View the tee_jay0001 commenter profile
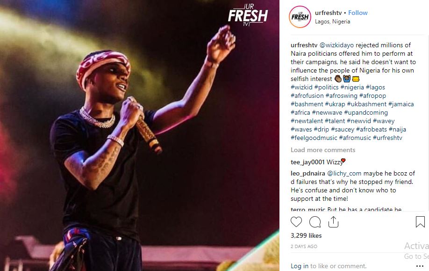 pos(307,162)
